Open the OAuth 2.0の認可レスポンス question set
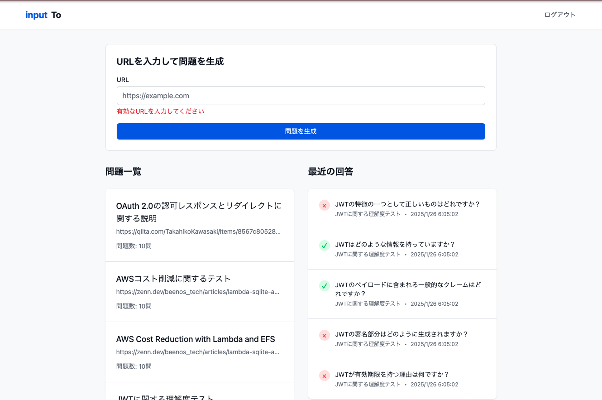The image size is (602, 400). click(x=199, y=212)
